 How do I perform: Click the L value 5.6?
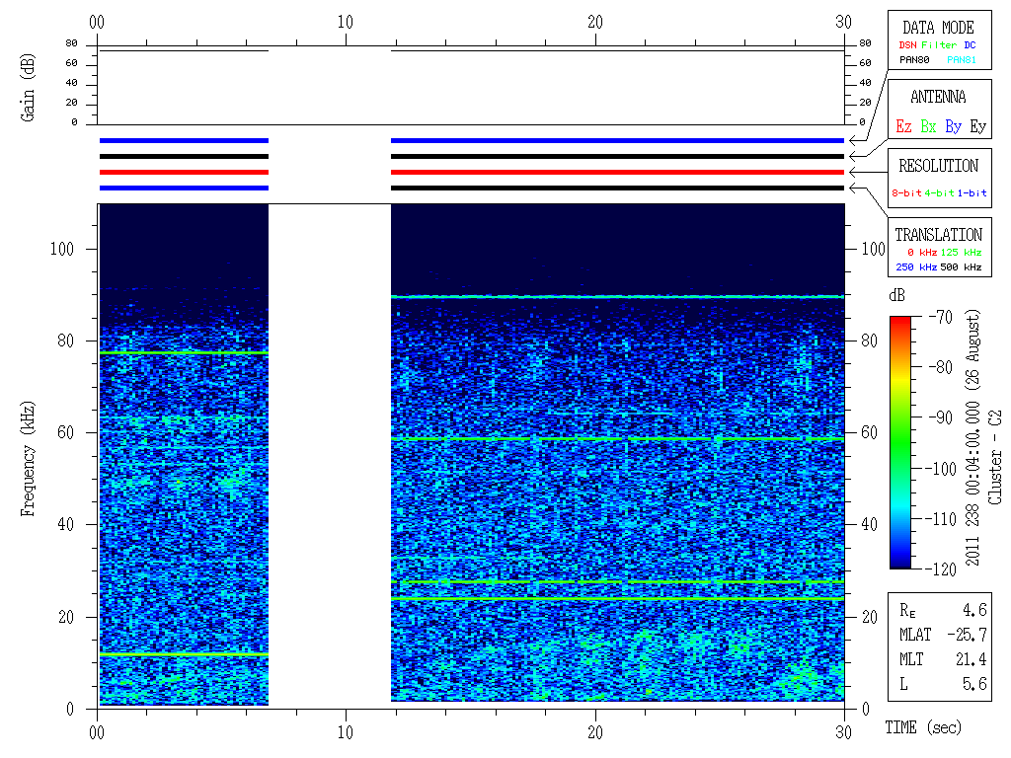(974, 684)
